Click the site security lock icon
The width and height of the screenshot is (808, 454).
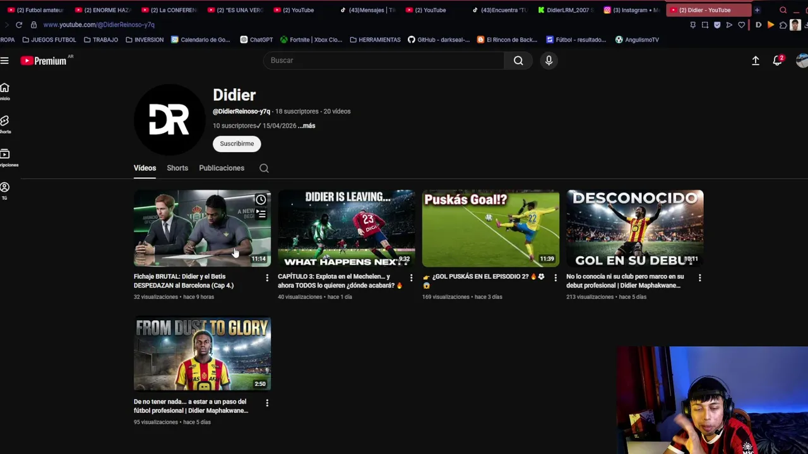[x=33, y=25]
